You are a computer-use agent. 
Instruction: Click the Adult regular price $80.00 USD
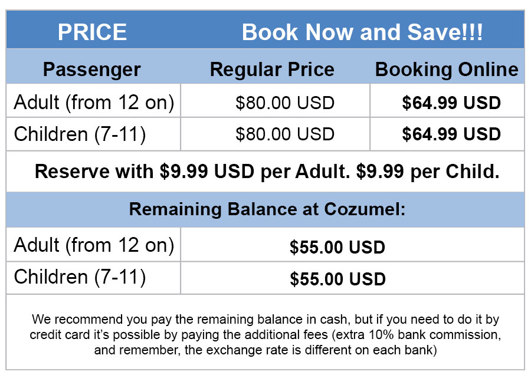(284, 103)
